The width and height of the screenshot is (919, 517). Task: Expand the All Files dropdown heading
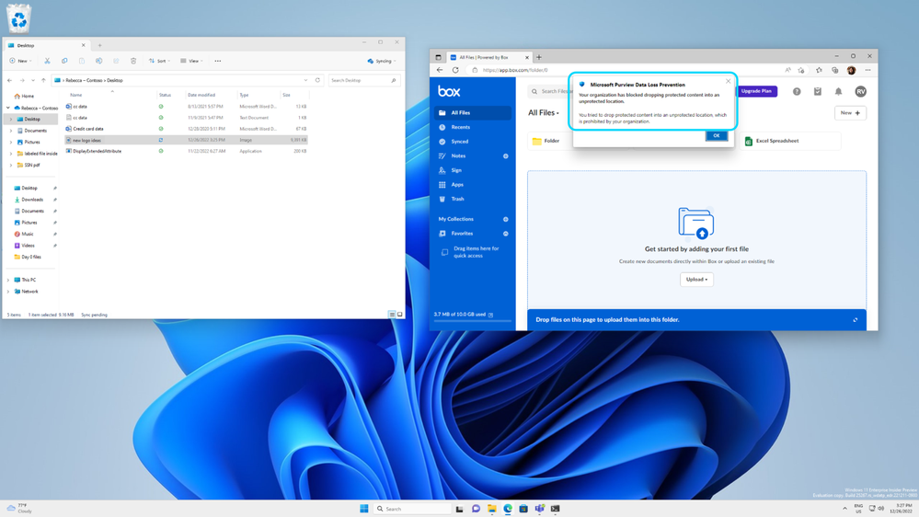pos(544,113)
